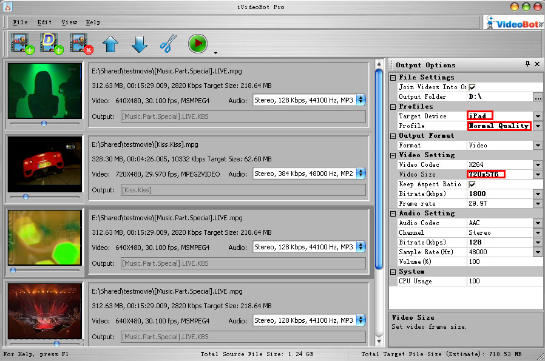Click preview slider under bokeh thumbnail
The height and width of the screenshot is (361, 545).
[45, 271]
